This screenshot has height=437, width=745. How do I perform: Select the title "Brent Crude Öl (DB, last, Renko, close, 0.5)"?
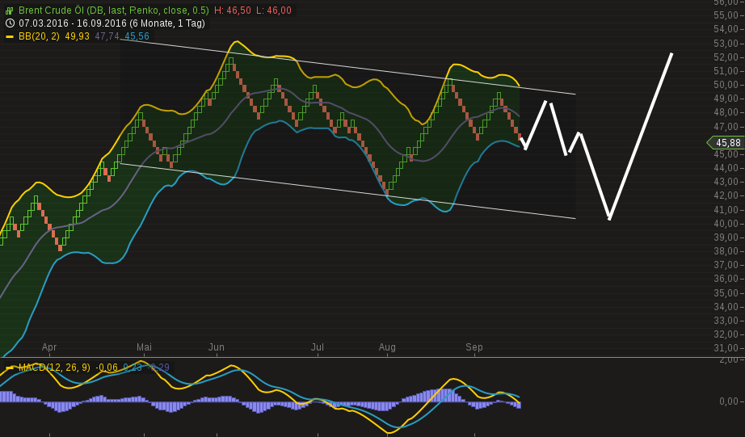click(114, 11)
